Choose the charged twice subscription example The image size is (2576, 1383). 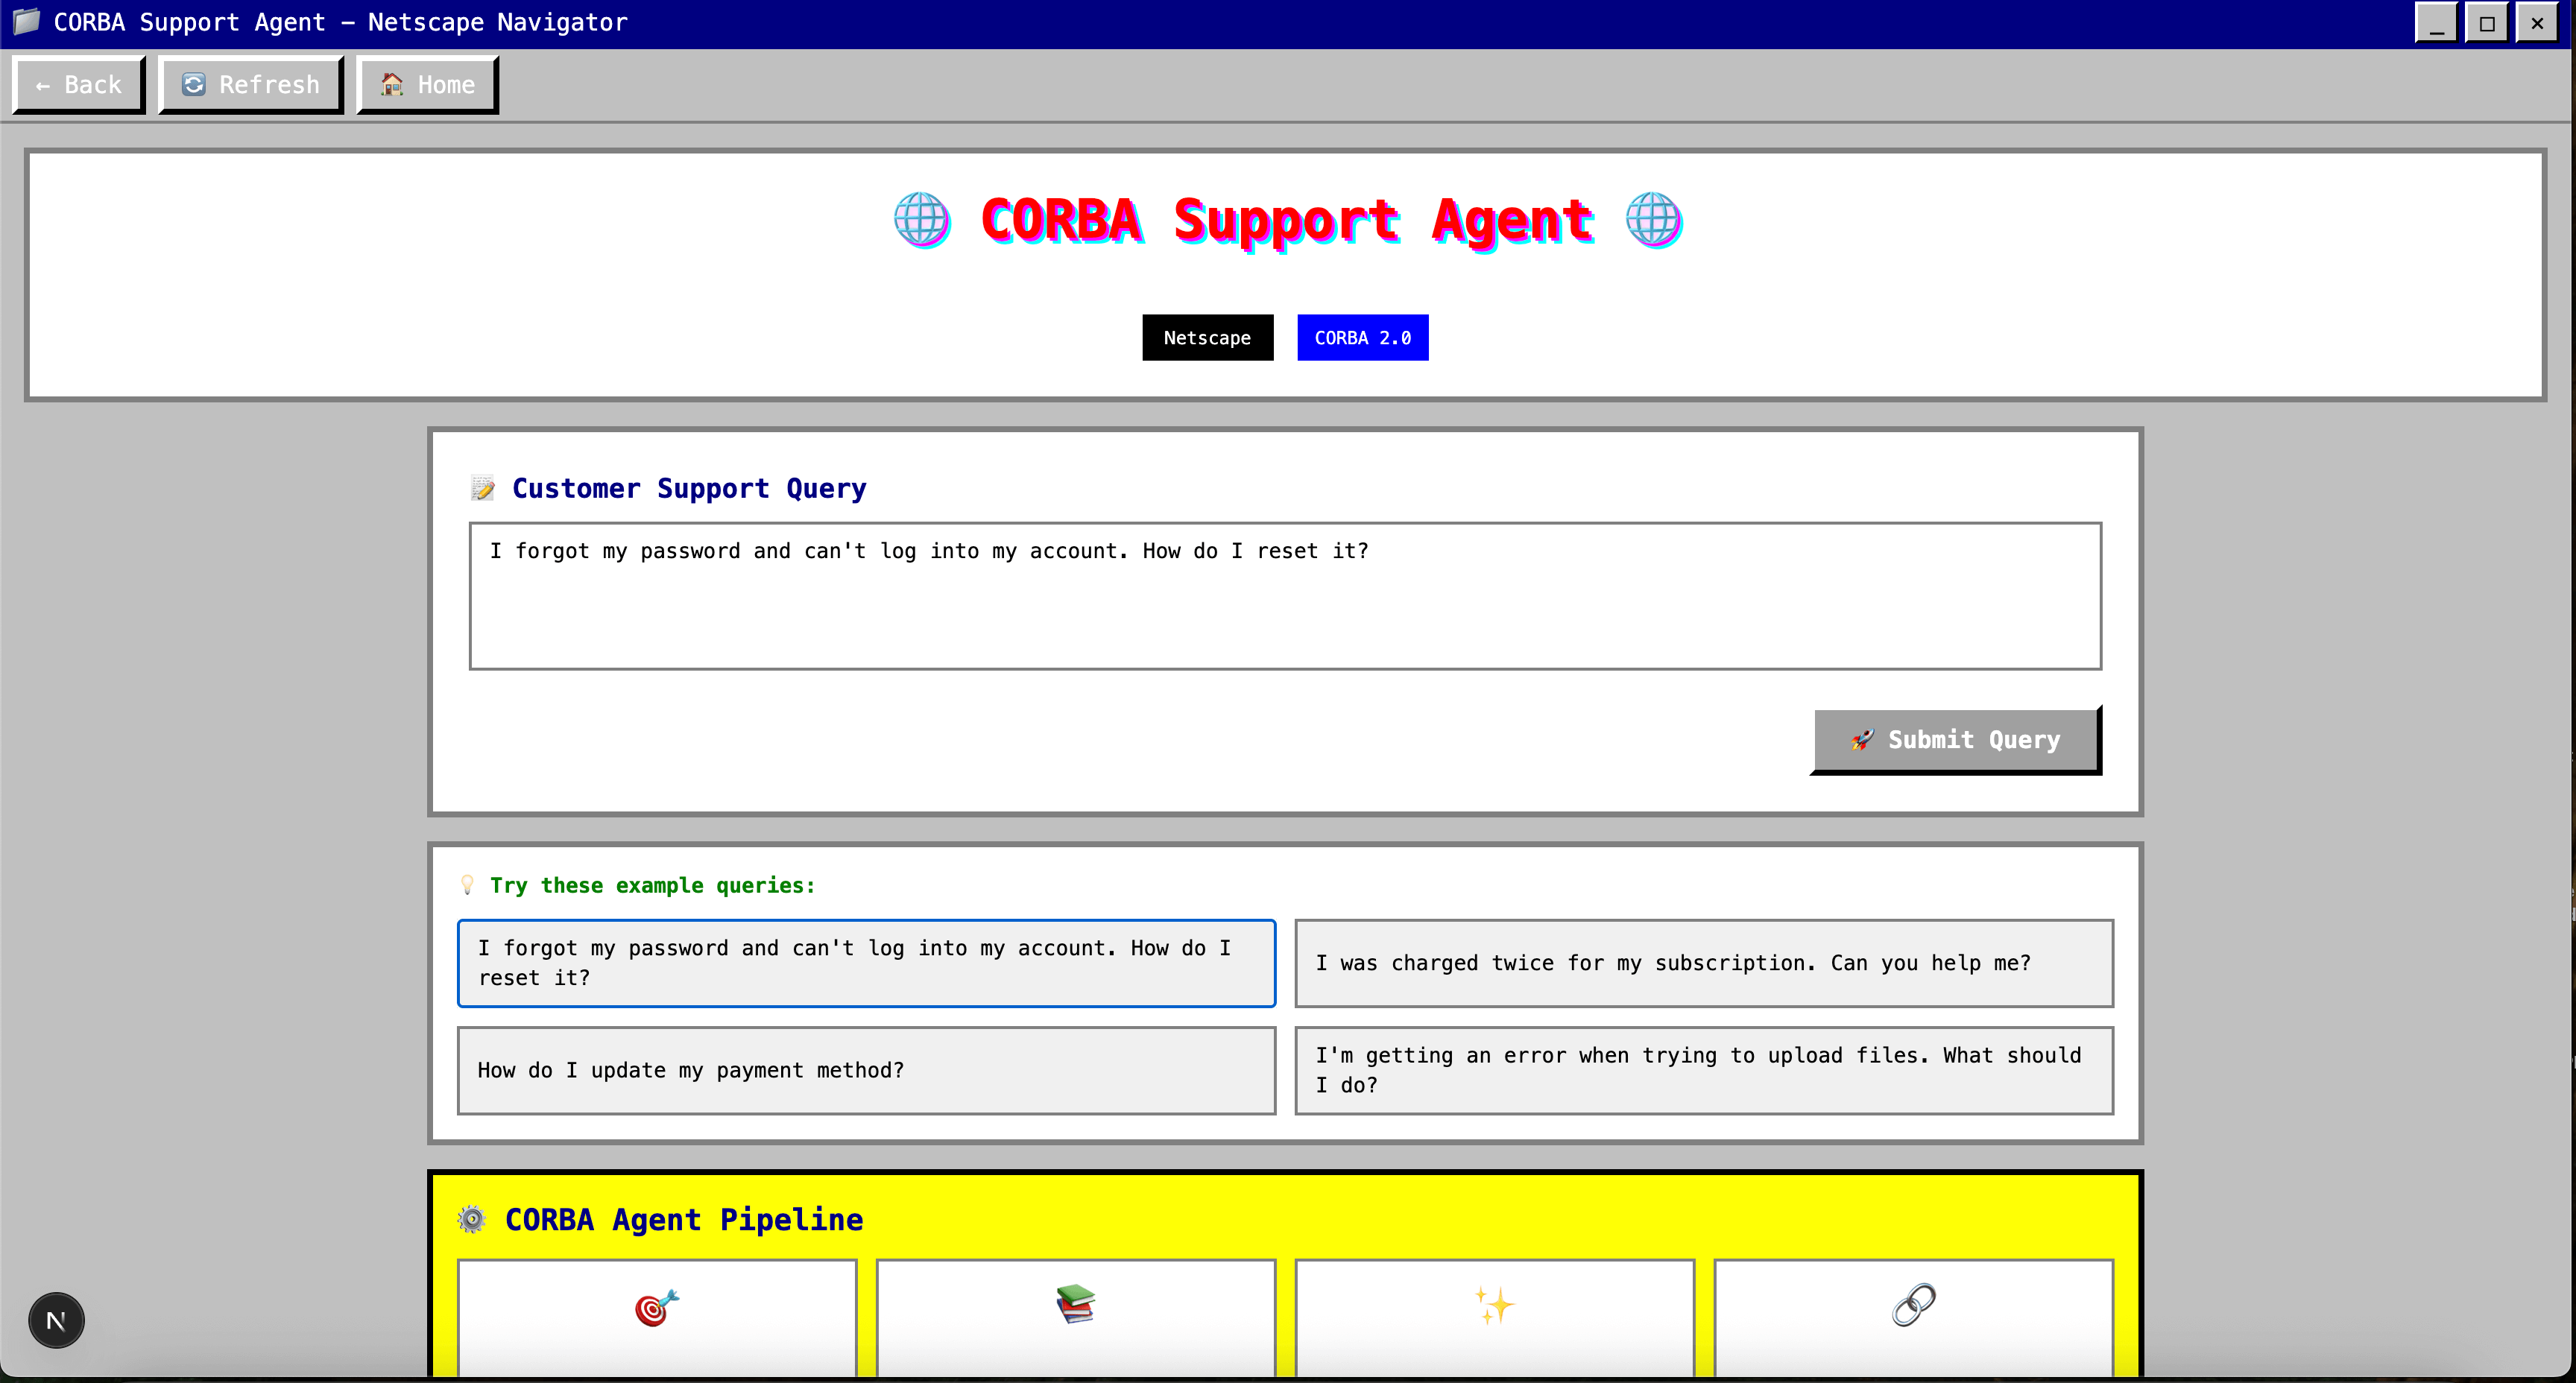pos(1703,963)
